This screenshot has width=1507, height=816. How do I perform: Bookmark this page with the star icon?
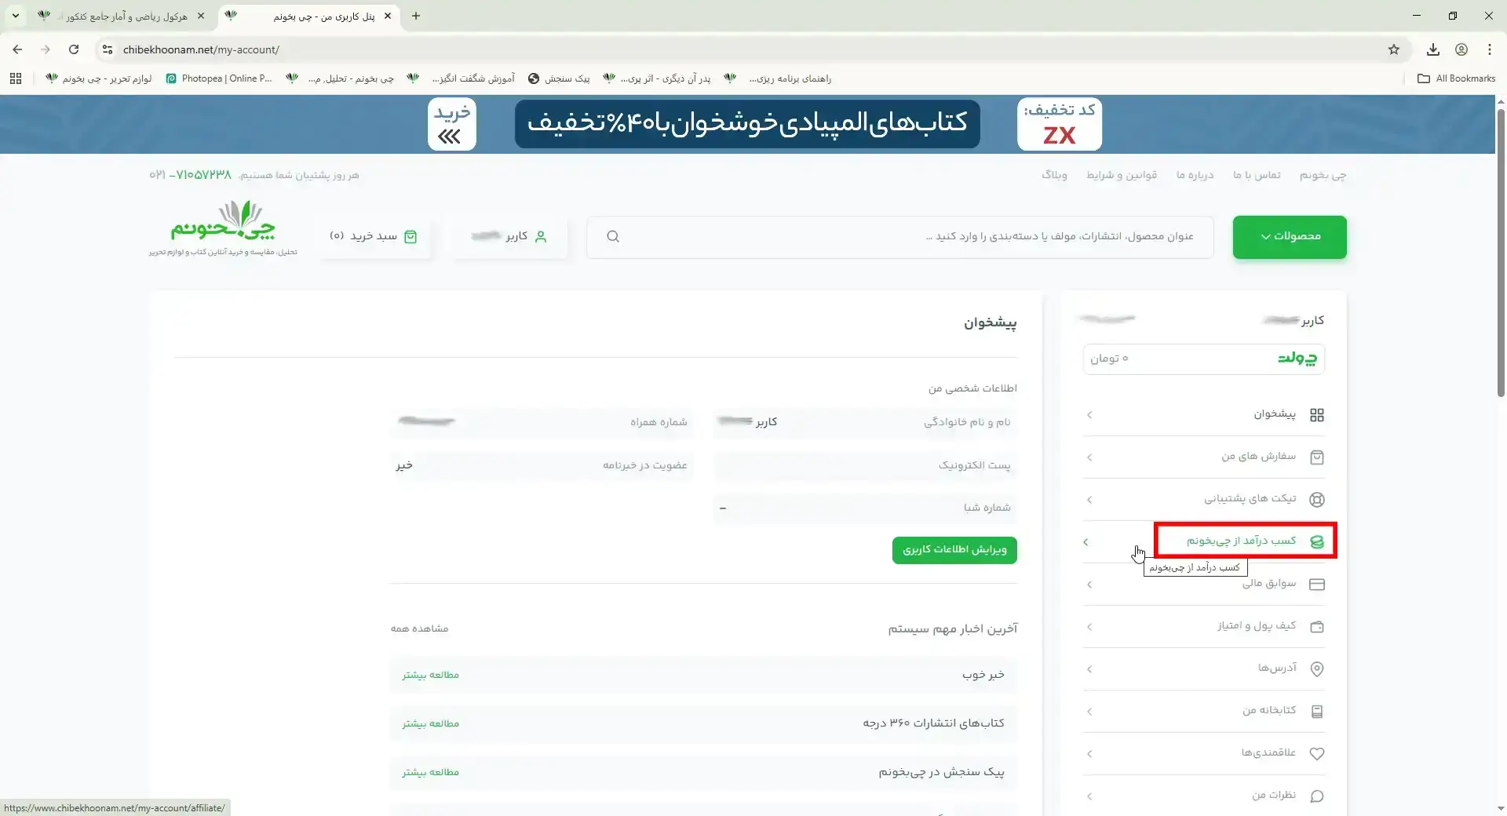1393,49
